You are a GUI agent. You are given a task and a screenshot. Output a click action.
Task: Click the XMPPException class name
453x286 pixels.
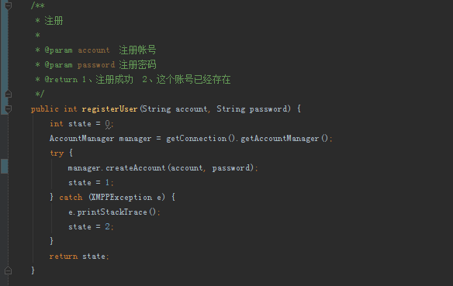(x=121, y=198)
